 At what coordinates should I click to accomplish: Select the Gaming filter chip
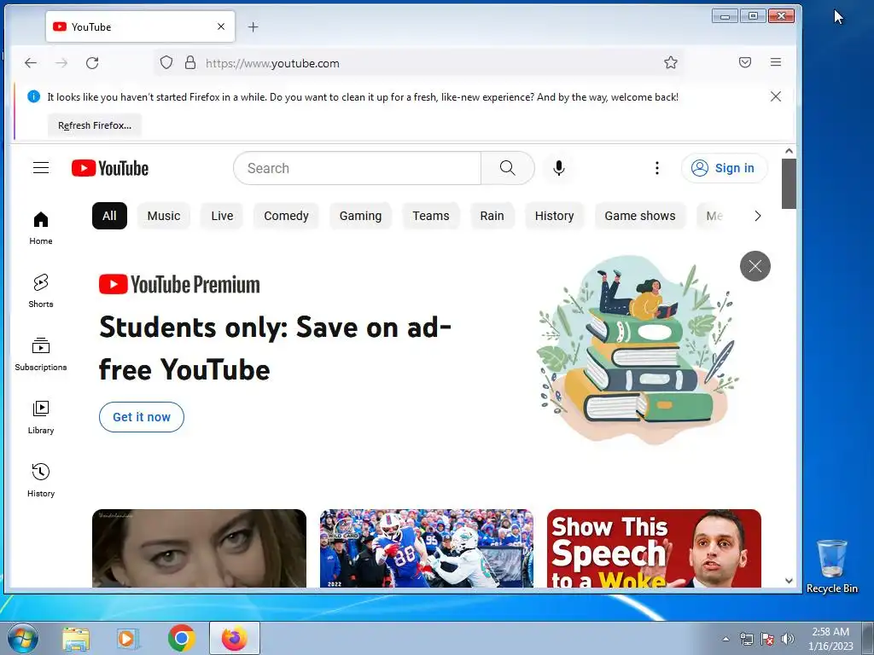coord(361,216)
